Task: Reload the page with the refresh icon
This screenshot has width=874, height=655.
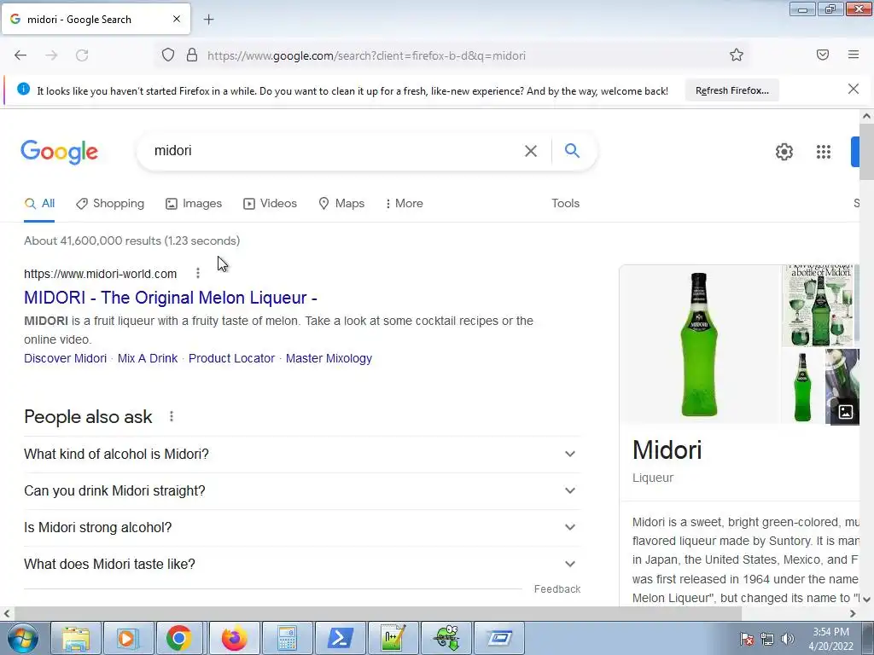Action: [82, 55]
